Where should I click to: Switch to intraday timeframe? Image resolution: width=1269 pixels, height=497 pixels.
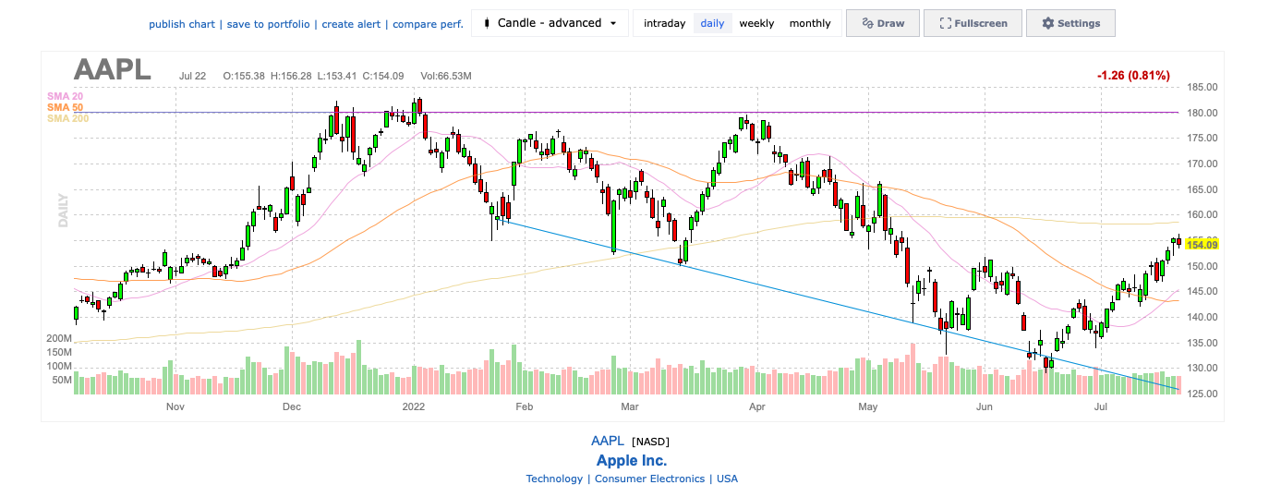665,23
